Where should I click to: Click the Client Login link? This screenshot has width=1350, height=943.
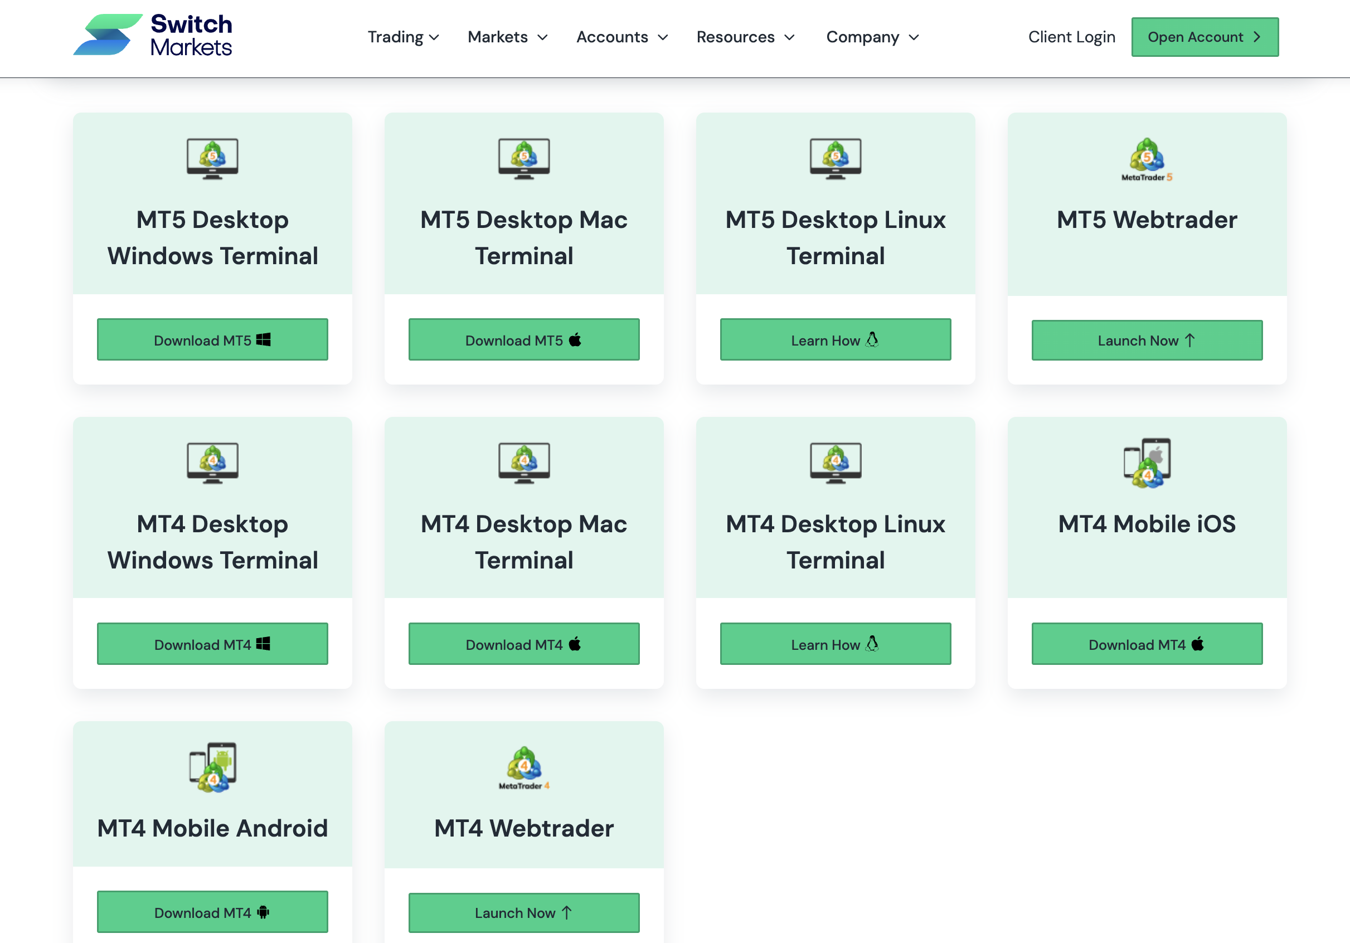[1071, 37]
